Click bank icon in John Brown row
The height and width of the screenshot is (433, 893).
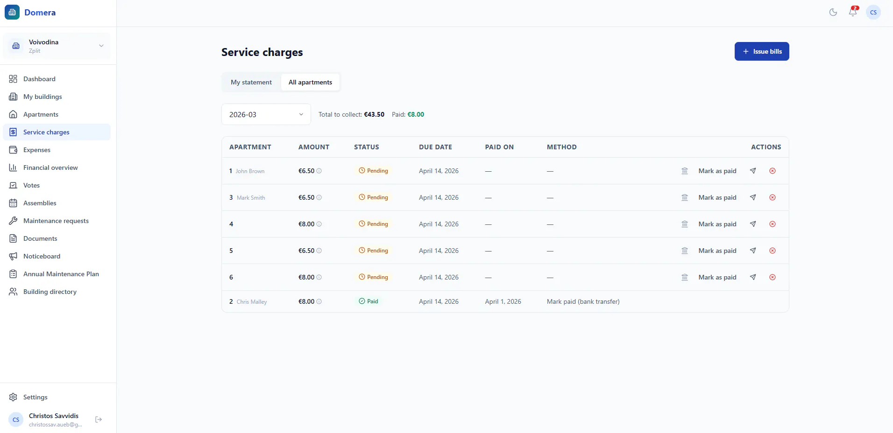pyautogui.click(x=685, y=171)
